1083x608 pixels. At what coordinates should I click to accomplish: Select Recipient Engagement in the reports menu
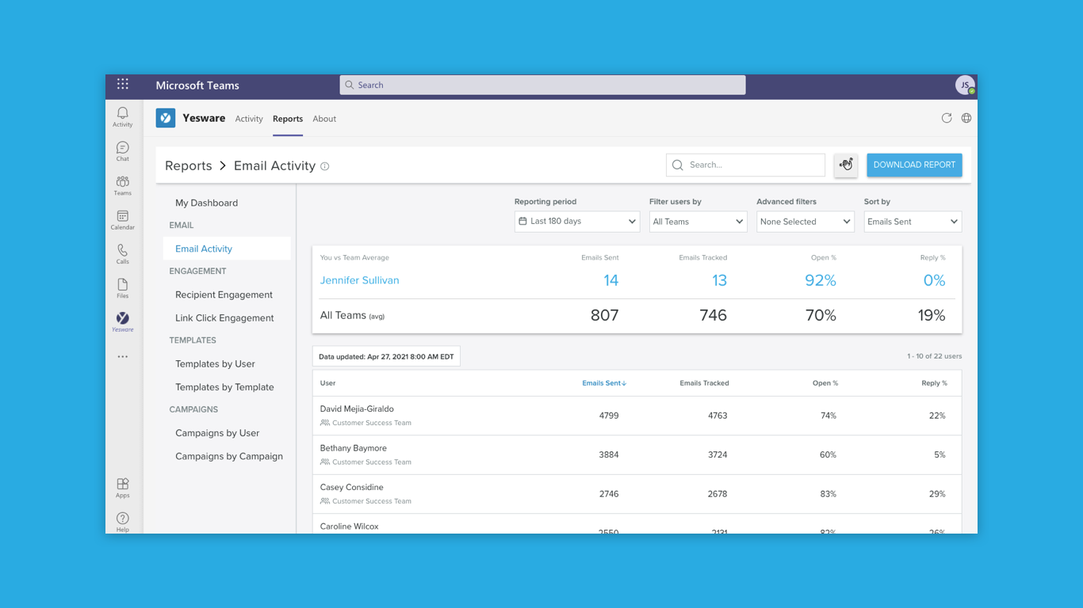pos(224,294)
